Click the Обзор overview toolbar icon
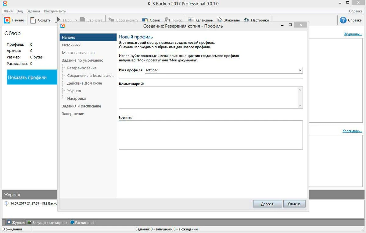 145,20
